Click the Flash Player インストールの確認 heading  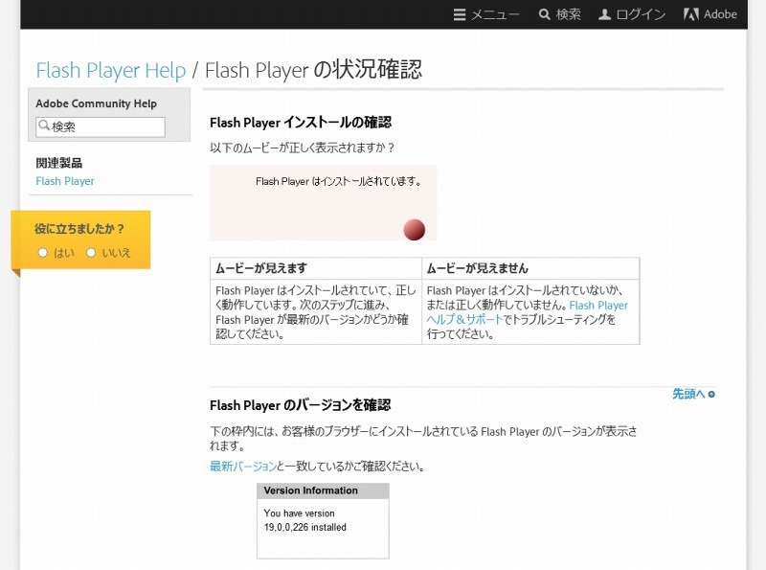[301, 123]
